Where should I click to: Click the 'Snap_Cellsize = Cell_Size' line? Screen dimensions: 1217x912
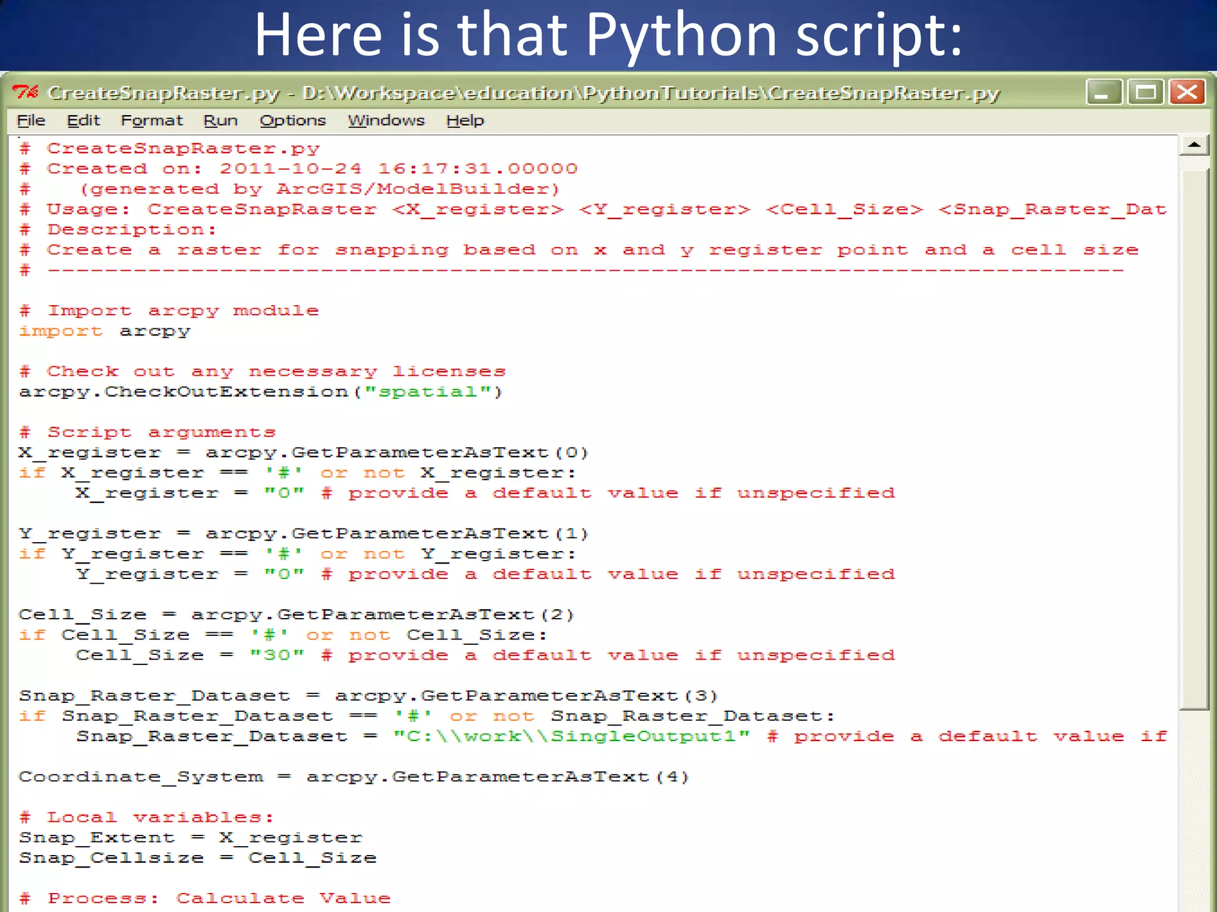tap(198, 858)
